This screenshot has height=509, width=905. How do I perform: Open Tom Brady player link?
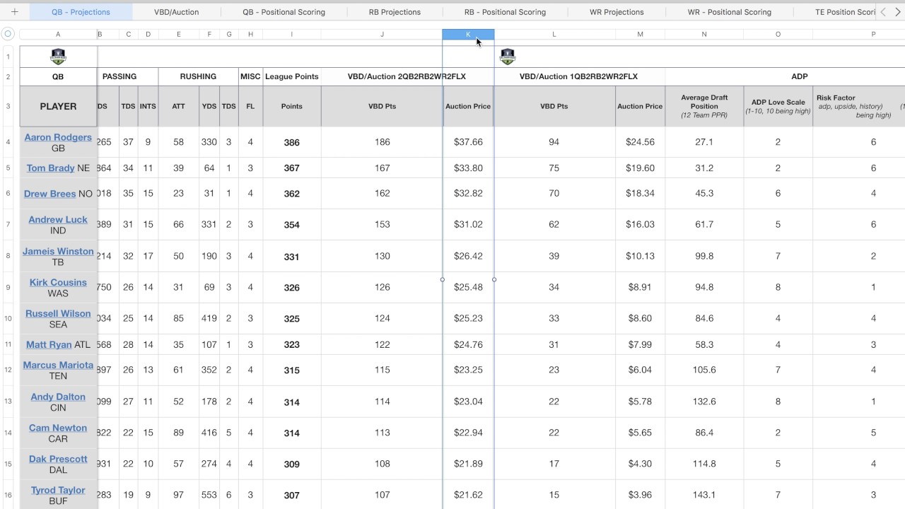[x=51, y=168]
